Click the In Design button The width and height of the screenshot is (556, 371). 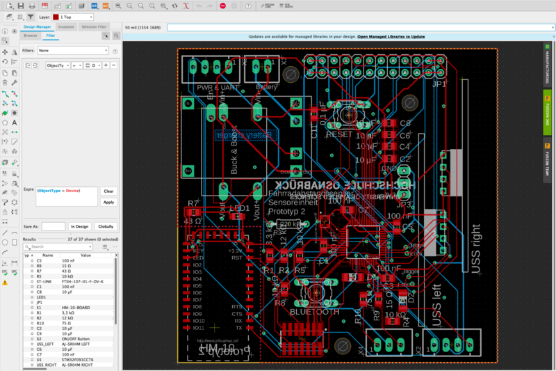(79, 226)
